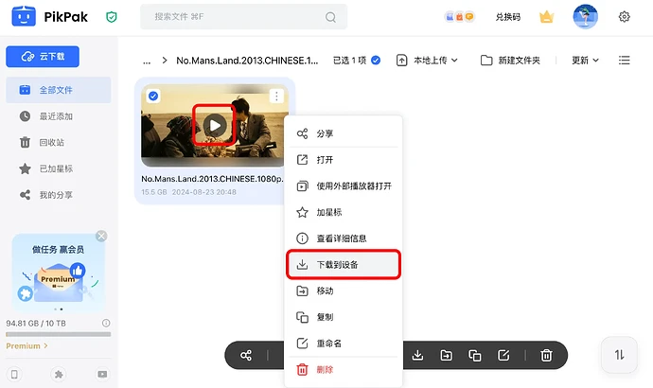The image size is (653, 388).
Task: Switch to list view icon
Action: [x=624, y=61]
